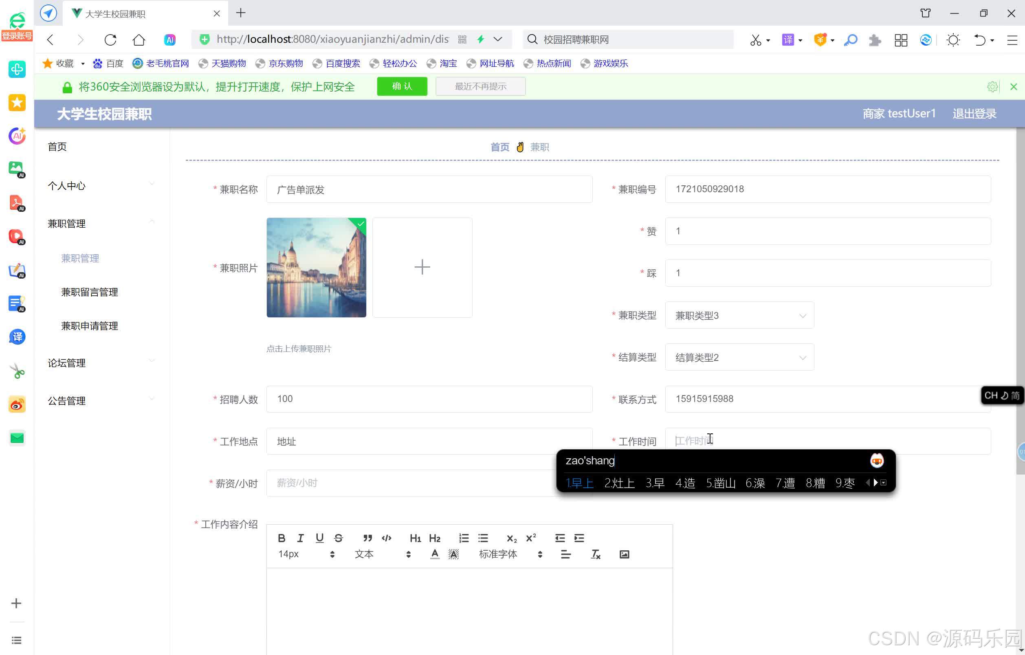1025x655 pixels.
Task: Toggle the ordered list formatting
Action: point(464,538)
